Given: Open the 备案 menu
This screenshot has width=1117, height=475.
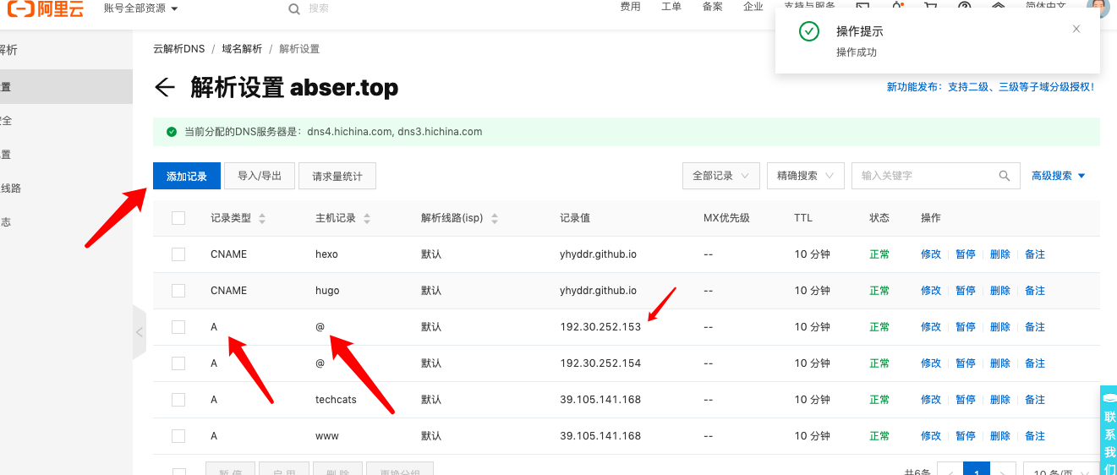Looking at the screenshot, I should coord(713,7).
